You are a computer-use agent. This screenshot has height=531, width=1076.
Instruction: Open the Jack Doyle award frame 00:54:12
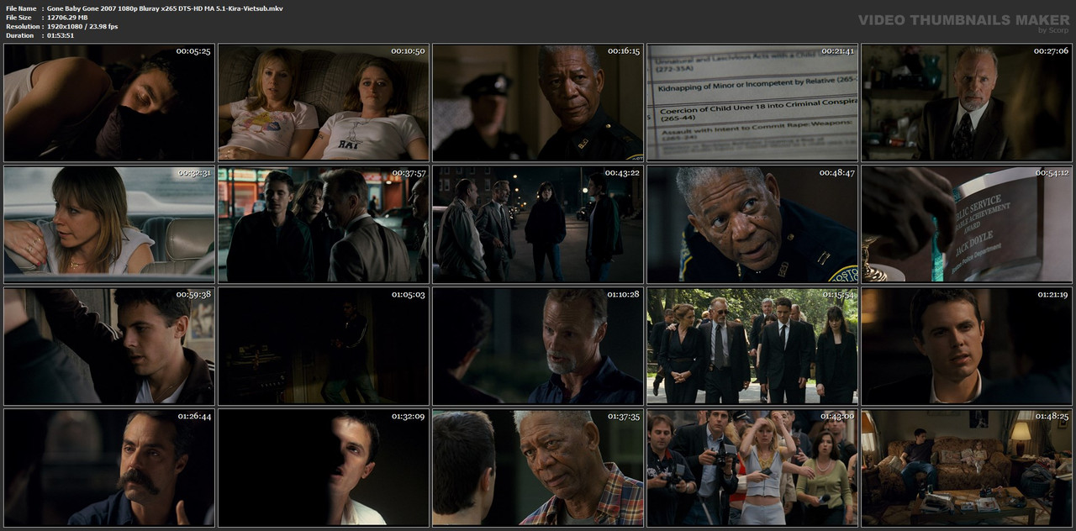pos(967,224)
